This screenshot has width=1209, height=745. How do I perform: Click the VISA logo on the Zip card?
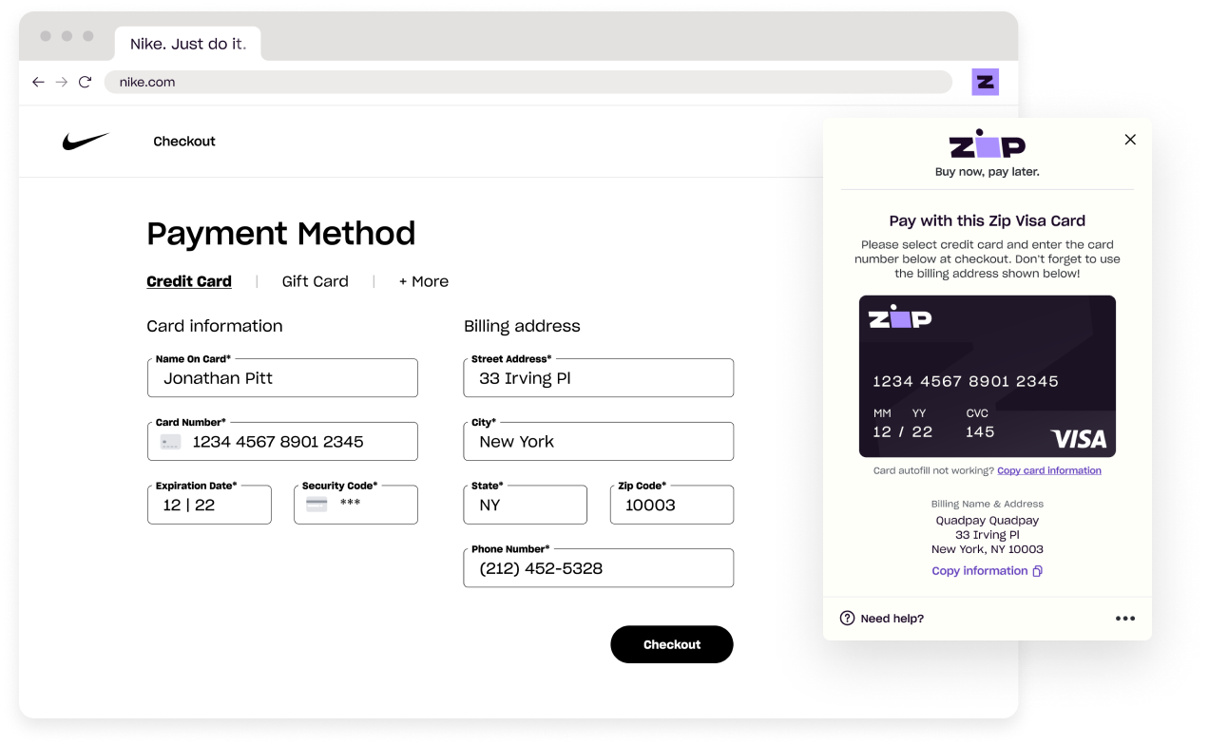coord(1079,438)
